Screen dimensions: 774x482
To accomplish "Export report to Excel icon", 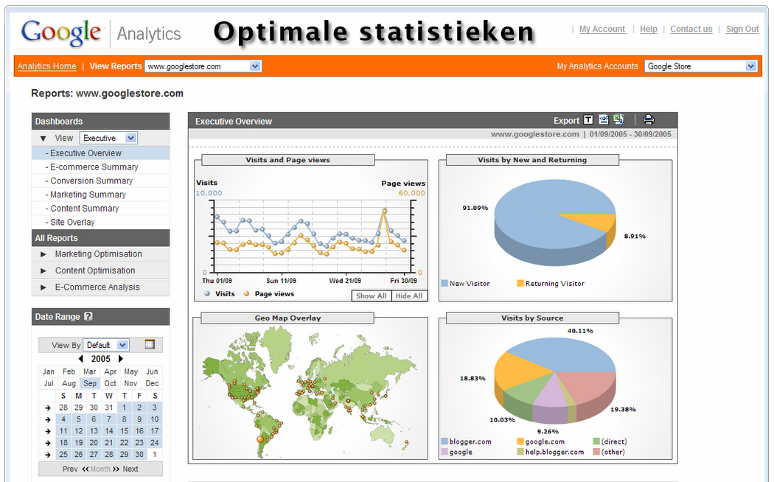I will (x=618, y=119).
